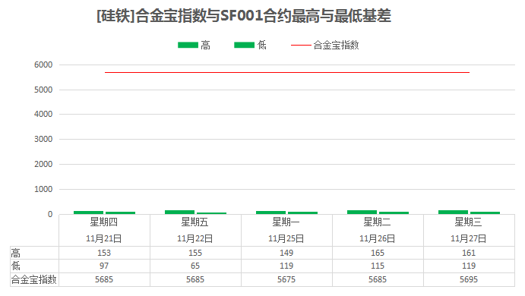Click the value 165 in 高 row

pyautogui.click(x=378, y=253)
